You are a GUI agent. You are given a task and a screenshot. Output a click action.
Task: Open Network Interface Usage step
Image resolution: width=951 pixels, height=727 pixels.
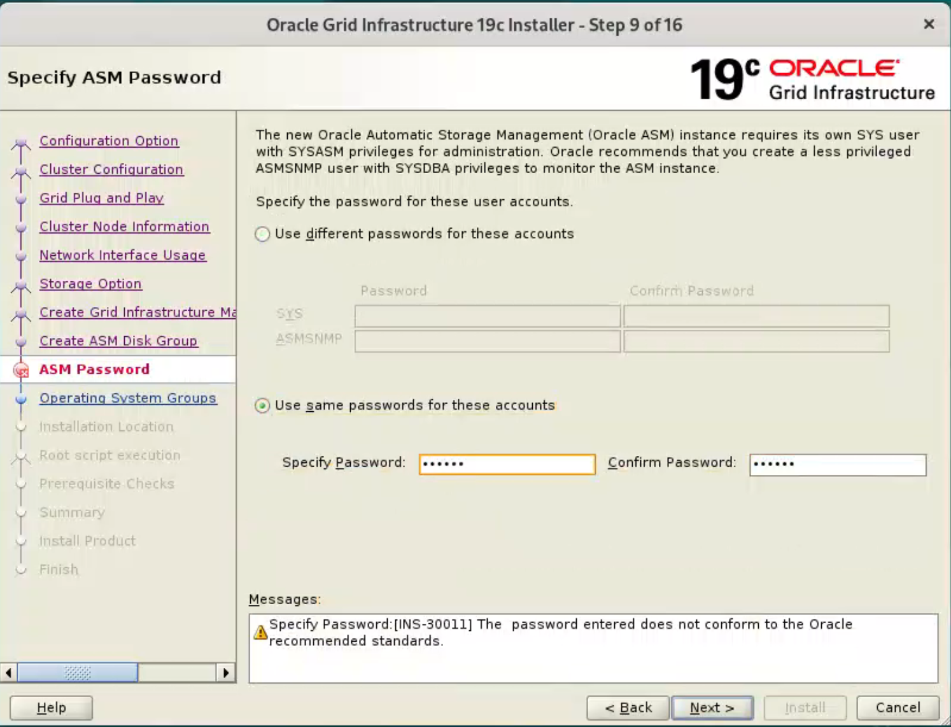point(122,255)
